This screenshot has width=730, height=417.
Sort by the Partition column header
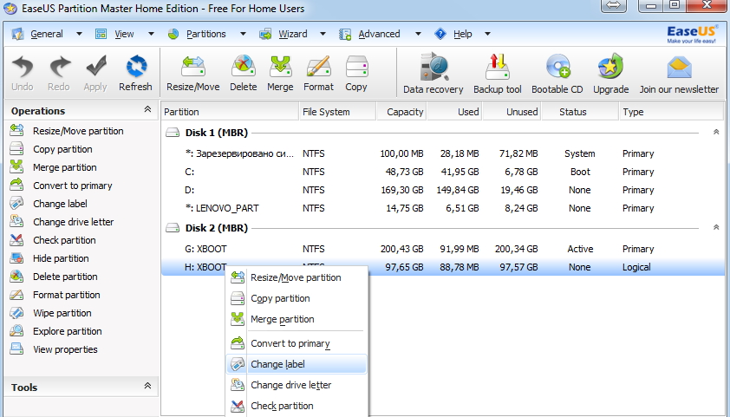pyautogui.click(x=230, y=112)
